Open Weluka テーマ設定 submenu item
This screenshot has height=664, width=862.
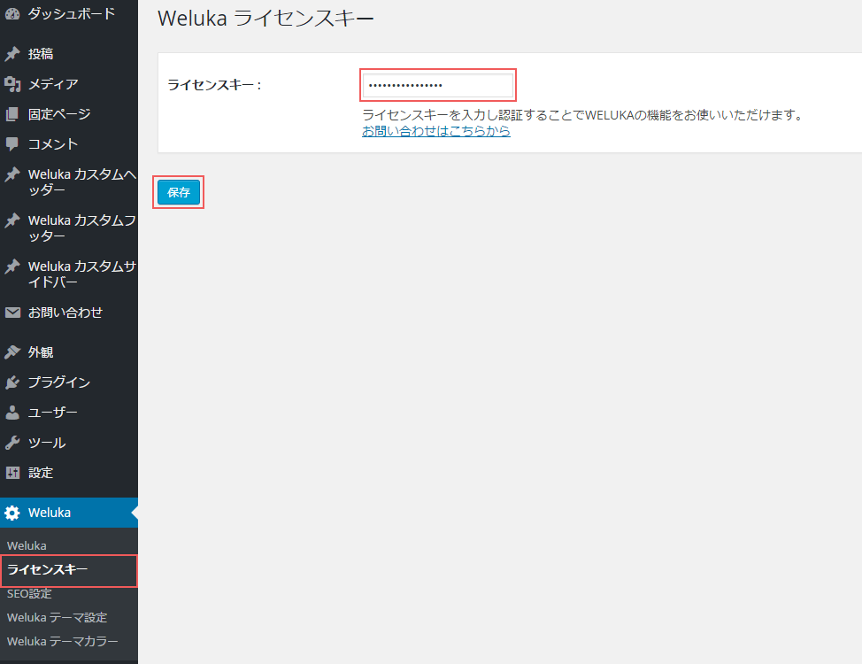(57, 617)
